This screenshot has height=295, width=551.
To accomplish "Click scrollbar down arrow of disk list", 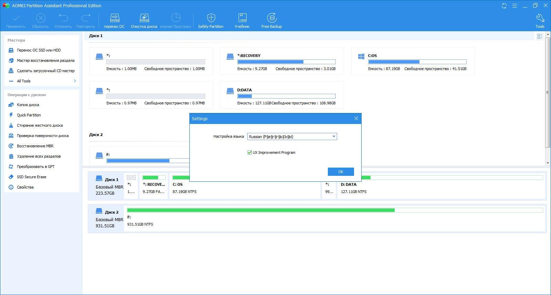I will [x=548, y=163].
